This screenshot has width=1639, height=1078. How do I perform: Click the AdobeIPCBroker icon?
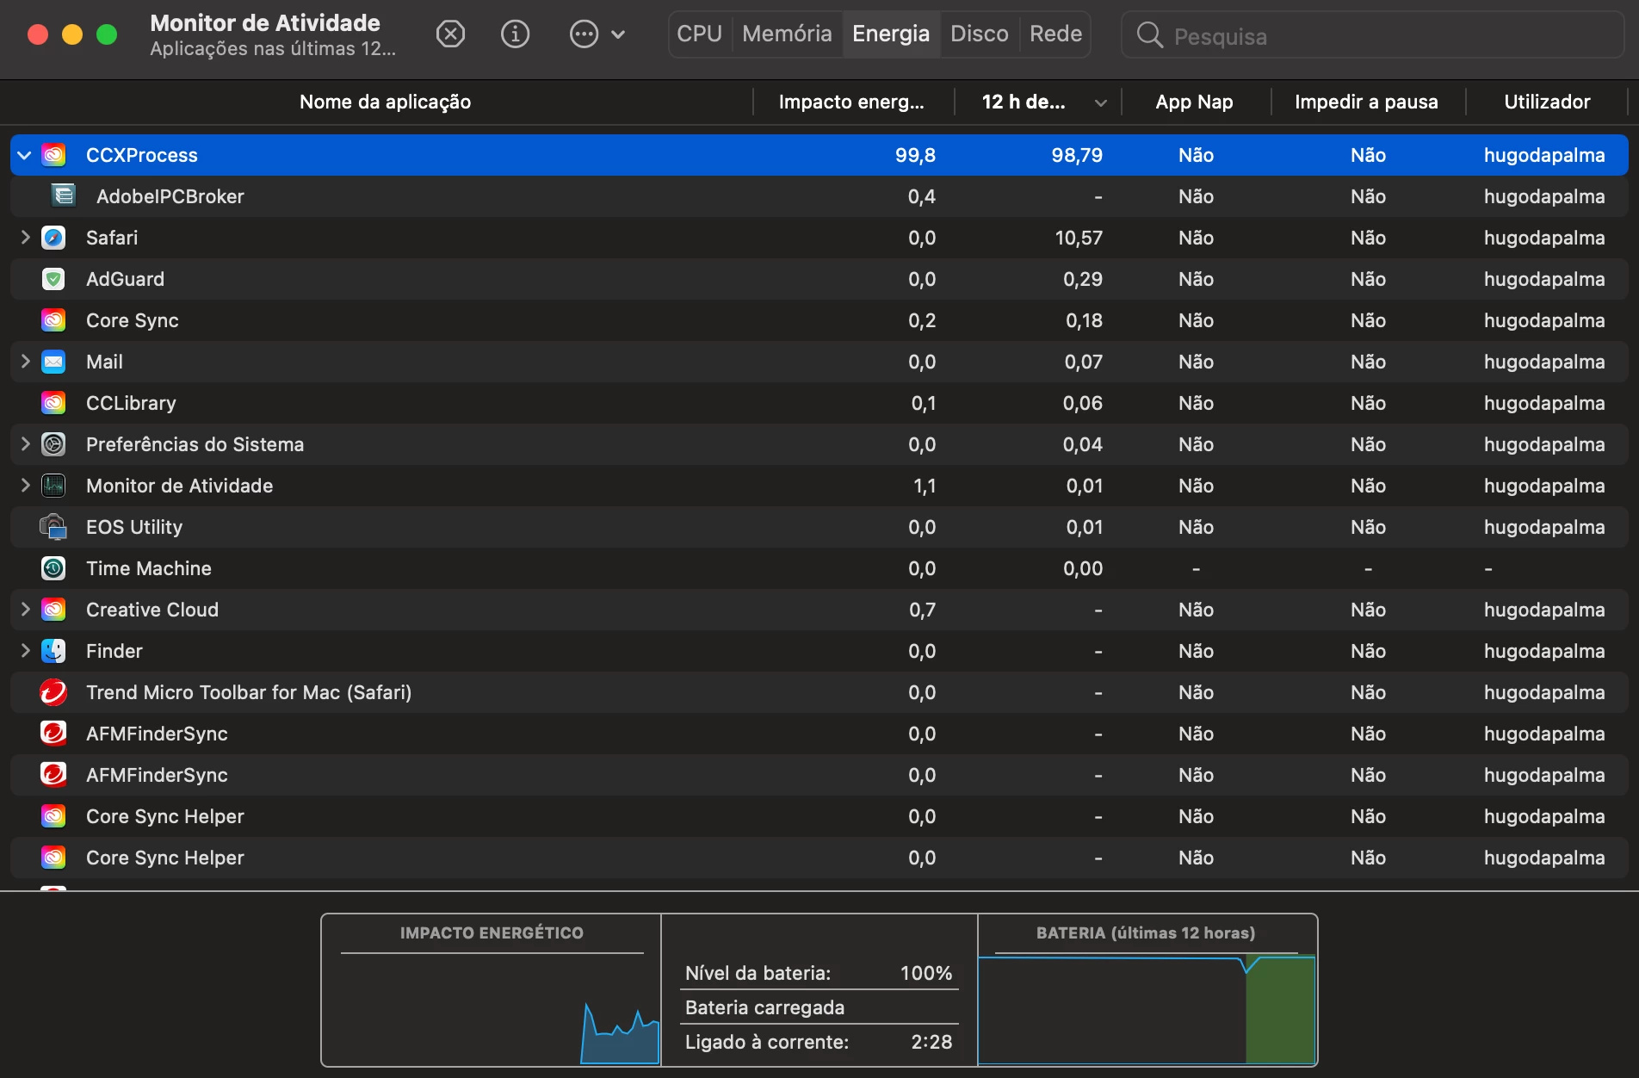point(64,196)
